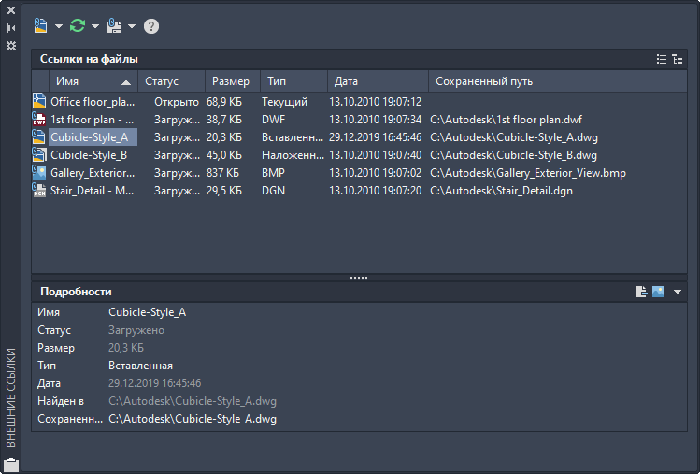Viewport: 700px width, 474px height.
Task: Click the Attach DWG icon in the toolbar
Action: pos(40,25)
